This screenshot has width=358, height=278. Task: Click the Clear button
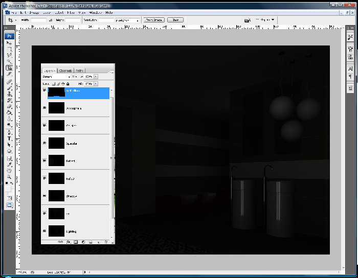(x=175, y=20)
